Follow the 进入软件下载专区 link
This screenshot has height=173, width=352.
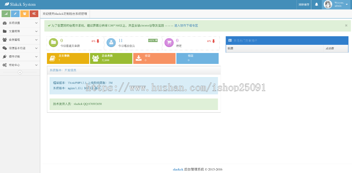coord(186,26)
